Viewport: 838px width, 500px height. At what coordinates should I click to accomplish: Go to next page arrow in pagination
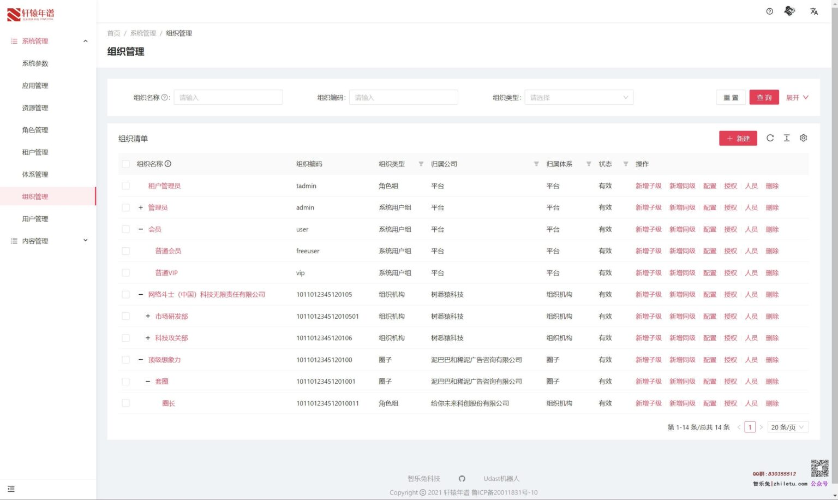point(761,427)
